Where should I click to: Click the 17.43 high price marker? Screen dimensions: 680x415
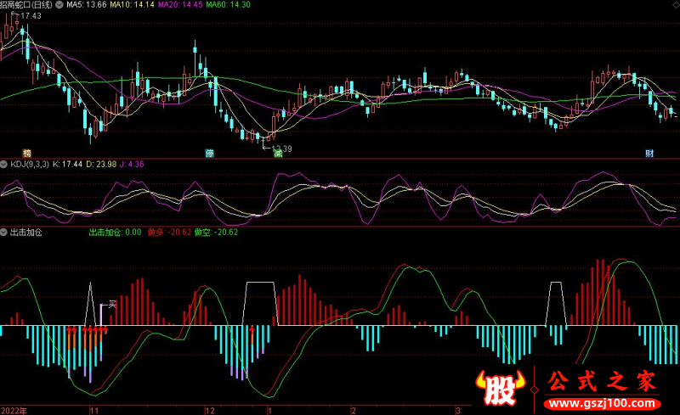coord(31,16)
